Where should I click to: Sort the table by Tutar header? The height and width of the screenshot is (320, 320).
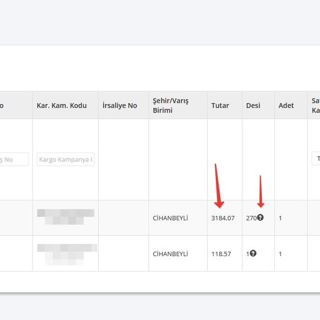220,105
